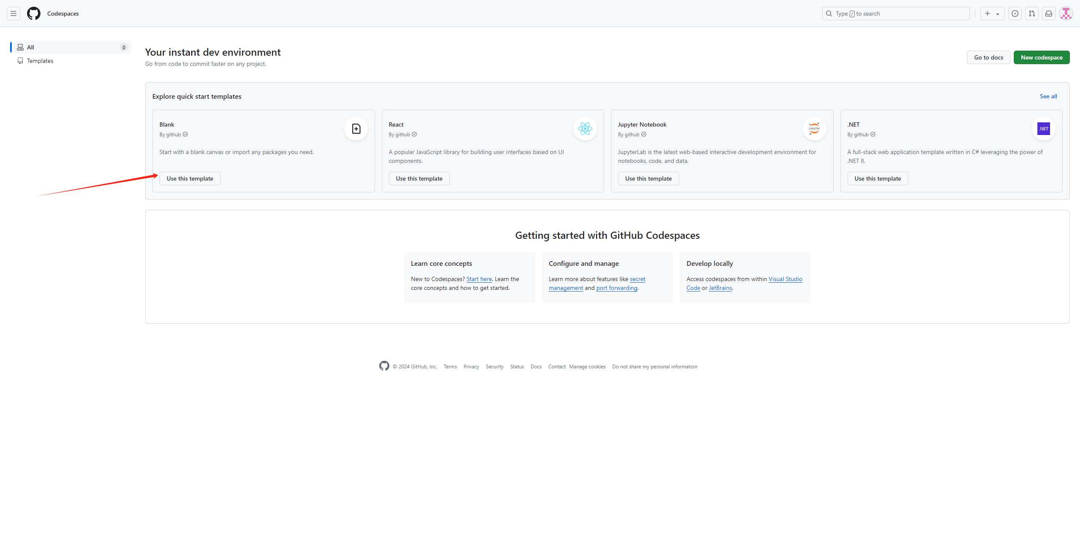
Task: Expand the create new plus dropdown
Action: [x=992, y=14]
